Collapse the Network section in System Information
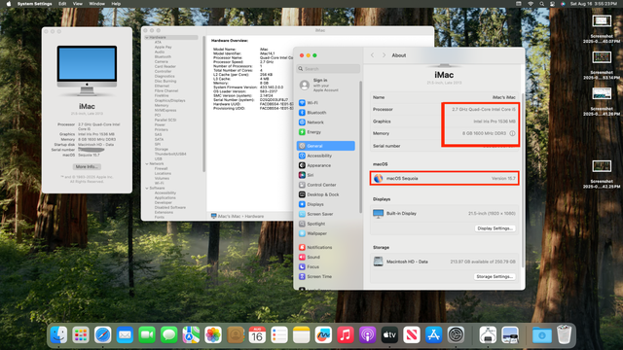This screenshot has width=623, height=350. pyautogui.click(x=147, y=164)
